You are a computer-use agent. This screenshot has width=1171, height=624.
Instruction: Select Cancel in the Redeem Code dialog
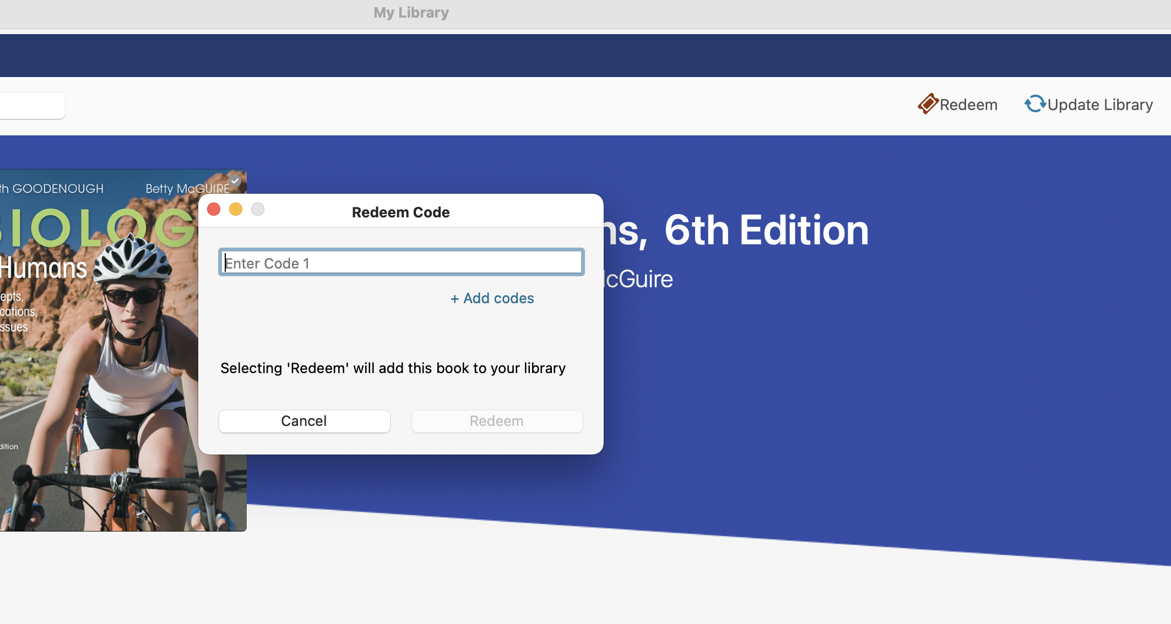tap(304, 421)
